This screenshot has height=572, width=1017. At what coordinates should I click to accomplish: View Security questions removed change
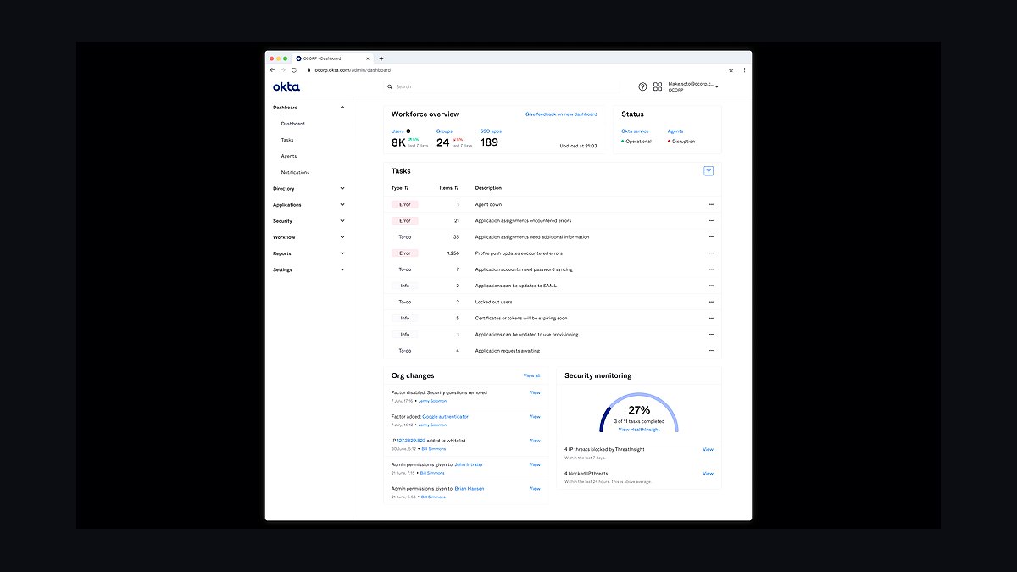(535, 392)
